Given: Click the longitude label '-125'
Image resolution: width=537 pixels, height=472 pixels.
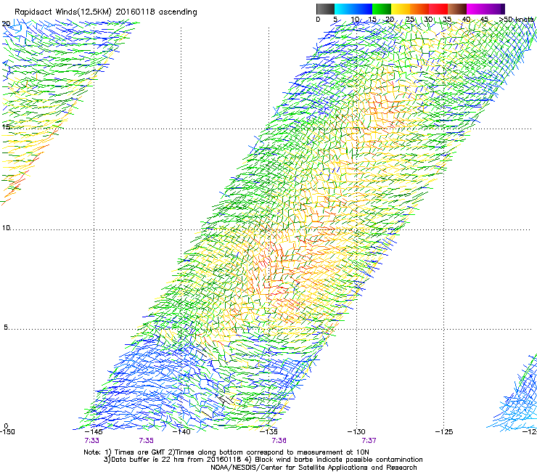Looking at the screenshot, I should [x=444, y=431].
